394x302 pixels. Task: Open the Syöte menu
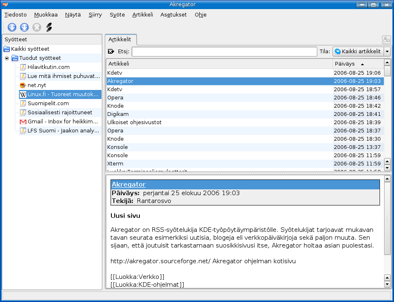pos(117,14)
